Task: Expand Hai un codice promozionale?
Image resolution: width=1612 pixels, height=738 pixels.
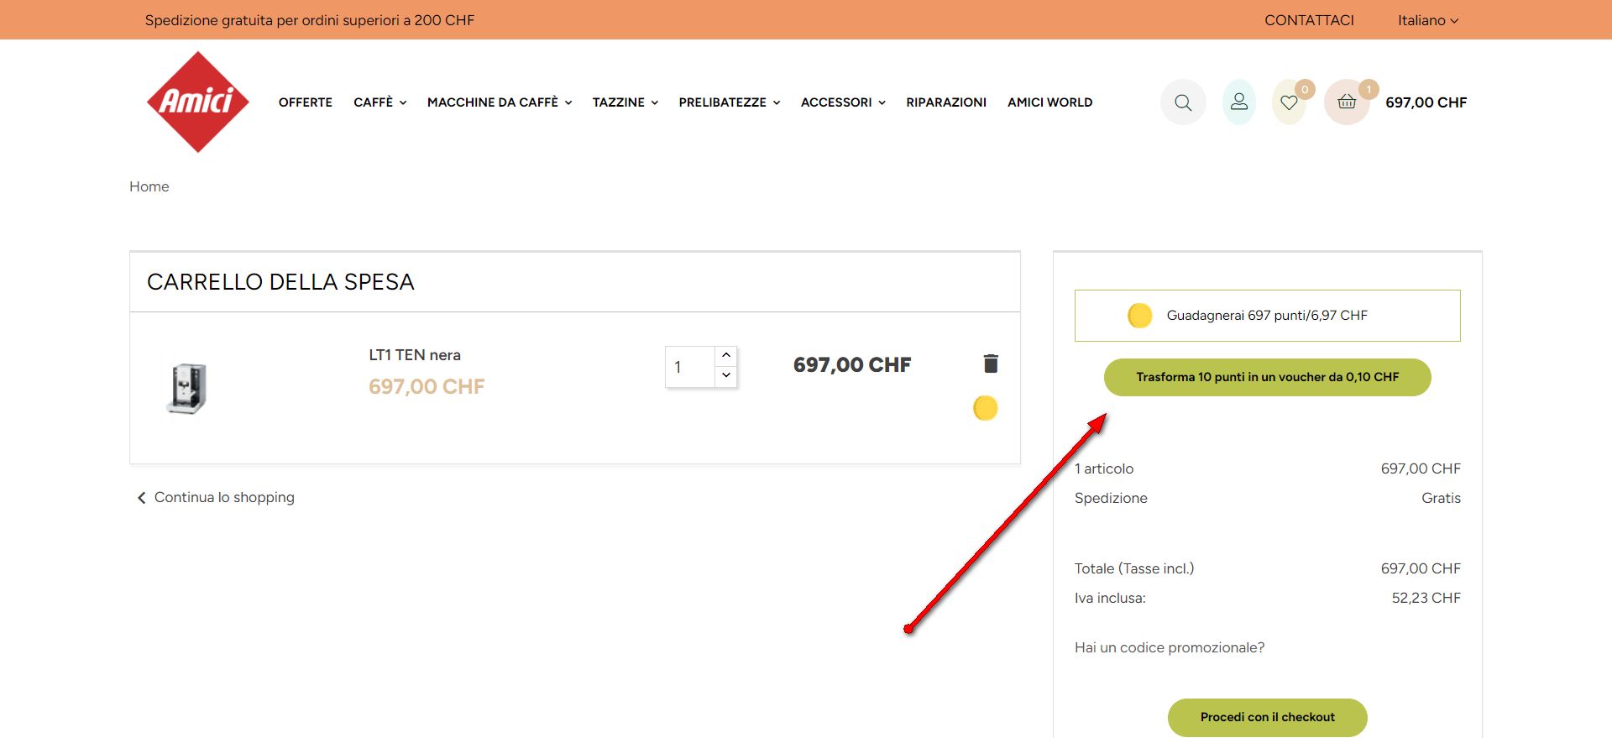Action: click(x=1170, y=647)
